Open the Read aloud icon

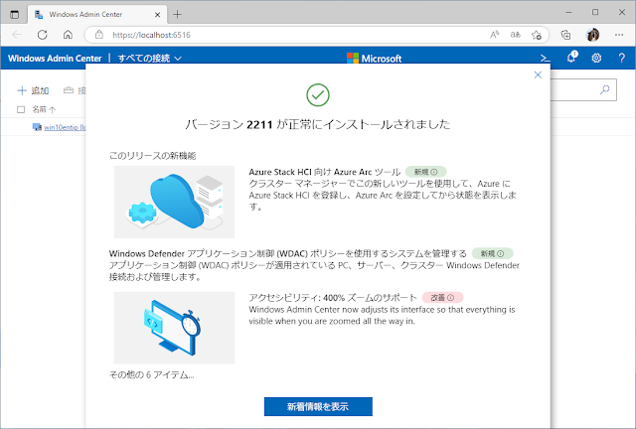click(494, 35)
